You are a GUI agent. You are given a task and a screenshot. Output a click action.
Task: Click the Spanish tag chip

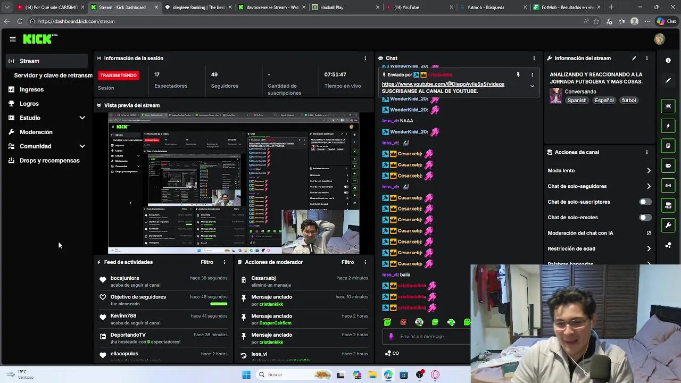pyautogui.click(x=577, y=101)
